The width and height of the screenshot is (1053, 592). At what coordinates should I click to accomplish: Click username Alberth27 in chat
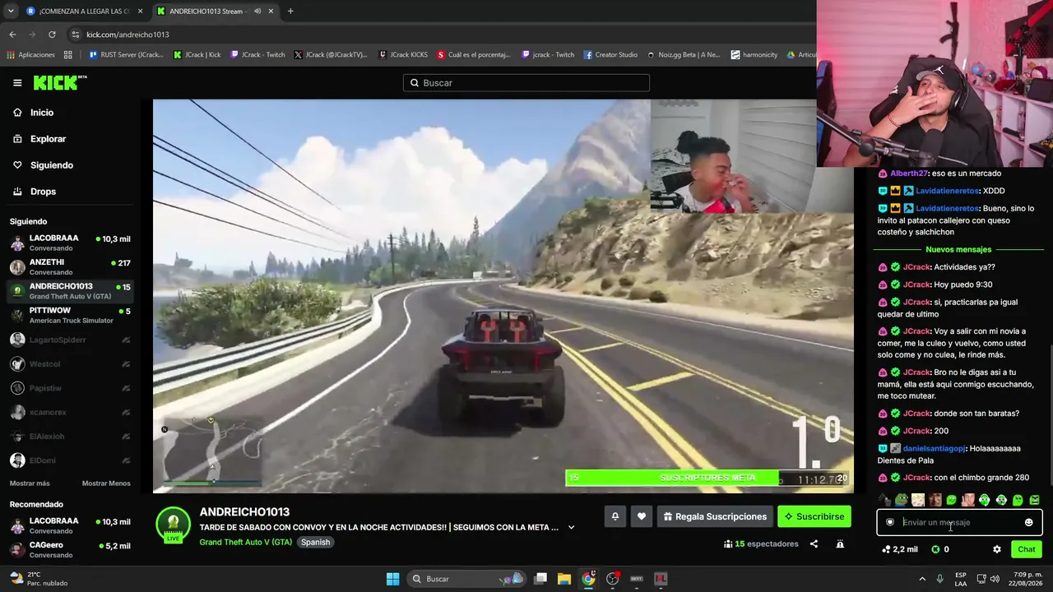909,173
